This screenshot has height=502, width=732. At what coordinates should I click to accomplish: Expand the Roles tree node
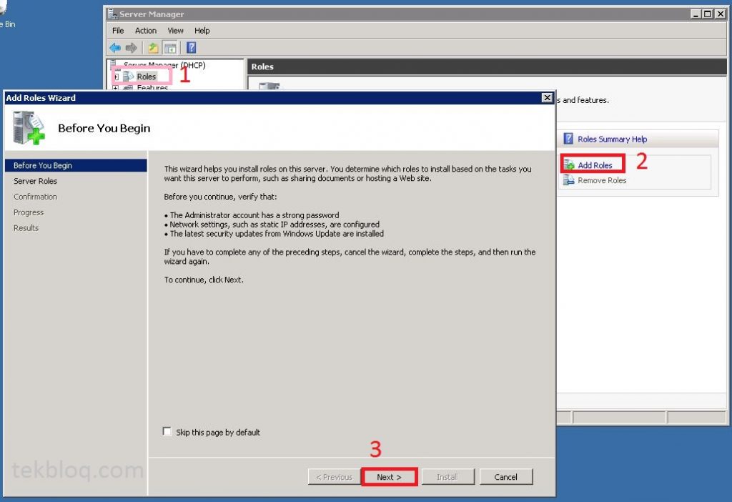(117, 77)
